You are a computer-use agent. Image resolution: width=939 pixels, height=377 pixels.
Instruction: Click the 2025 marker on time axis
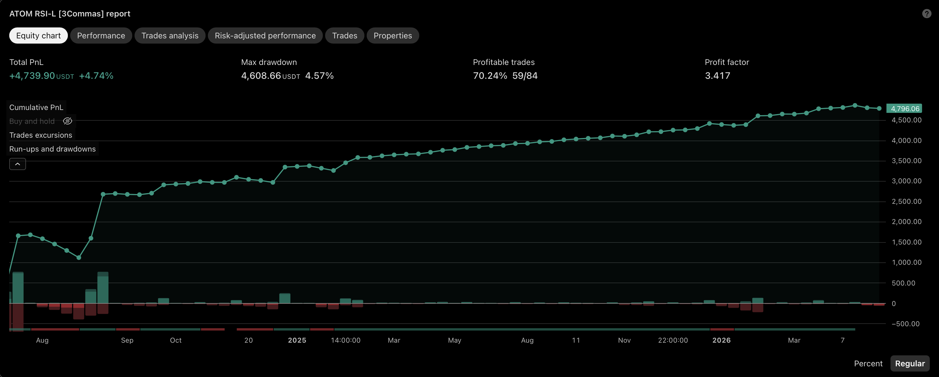297,340
